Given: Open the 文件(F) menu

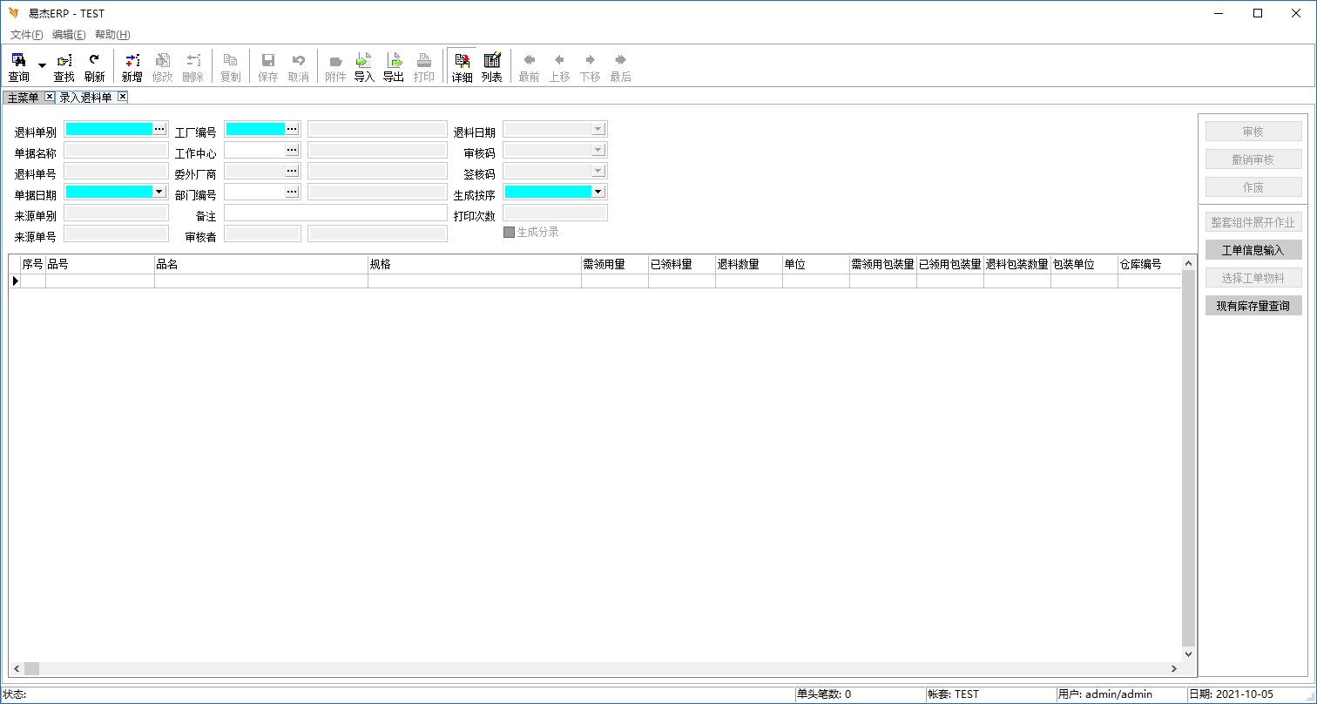Looking at the screenshot, I should pos(26,35).
